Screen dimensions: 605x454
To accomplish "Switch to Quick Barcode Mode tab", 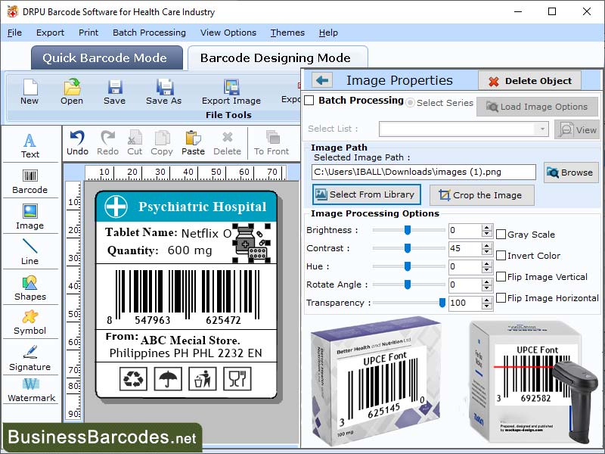I will (x=106, y=58).
